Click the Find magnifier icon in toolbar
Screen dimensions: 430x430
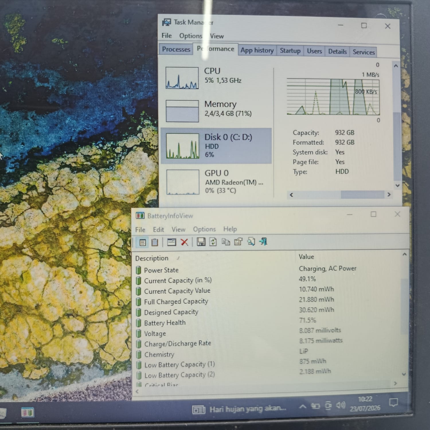[251, 242]
